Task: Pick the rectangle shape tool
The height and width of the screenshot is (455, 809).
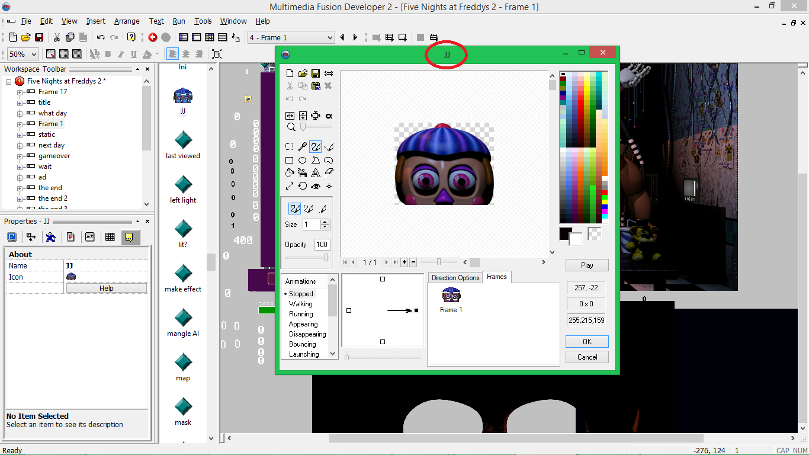Action: click(x=290, y=160)
